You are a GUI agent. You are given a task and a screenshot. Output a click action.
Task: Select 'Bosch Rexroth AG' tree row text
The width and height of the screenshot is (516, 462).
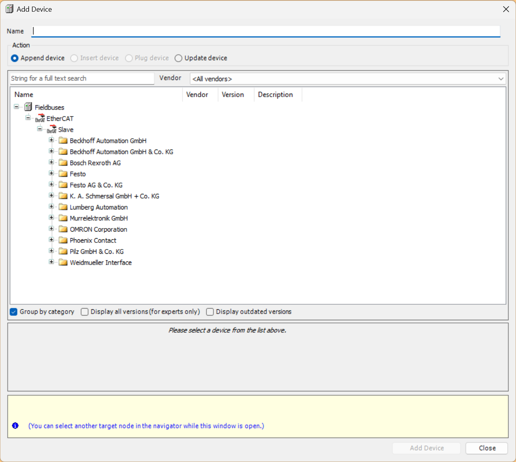[x=95, y=163]
